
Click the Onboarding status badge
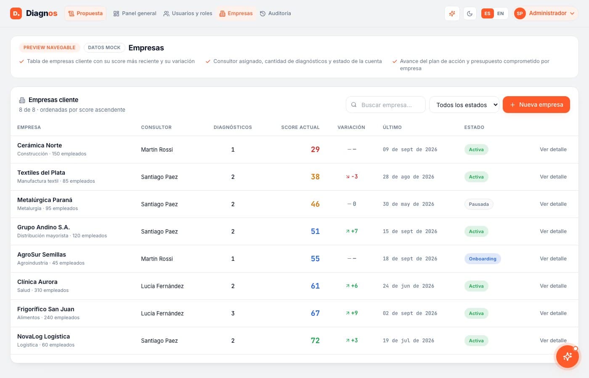(x=483, y=259)
